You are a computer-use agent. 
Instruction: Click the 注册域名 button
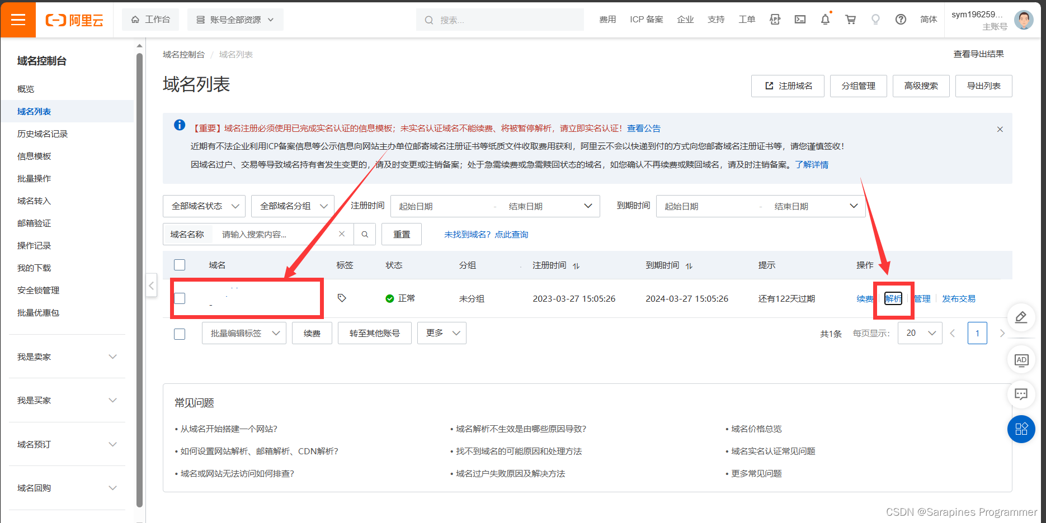coord(787,85)
